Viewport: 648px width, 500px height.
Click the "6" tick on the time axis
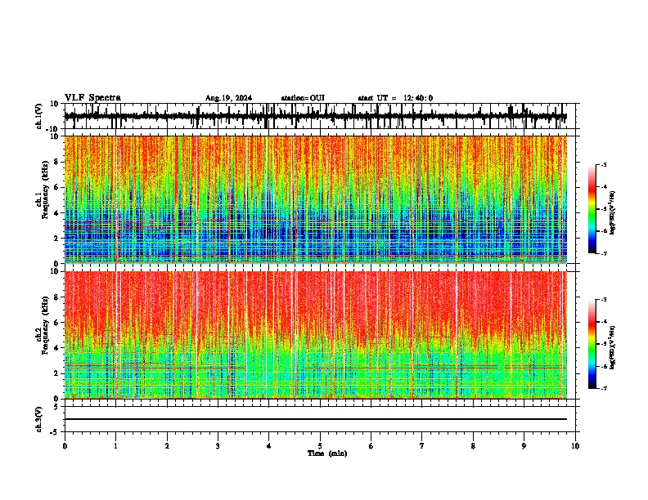coord(371,446)
